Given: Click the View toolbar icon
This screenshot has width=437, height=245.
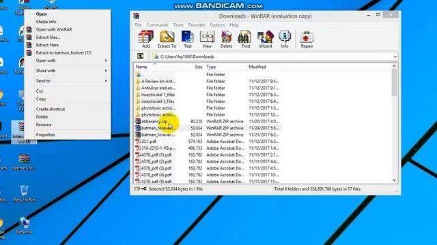Looking at the screenshot, I should pyautogui.click(x=207, y=39).
